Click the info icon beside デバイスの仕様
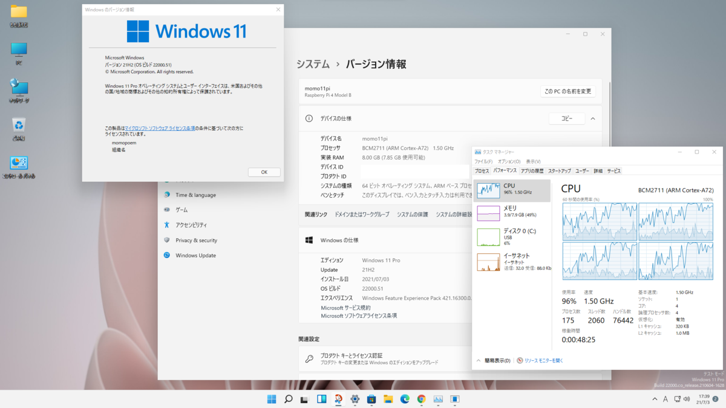 coord(309,119)
